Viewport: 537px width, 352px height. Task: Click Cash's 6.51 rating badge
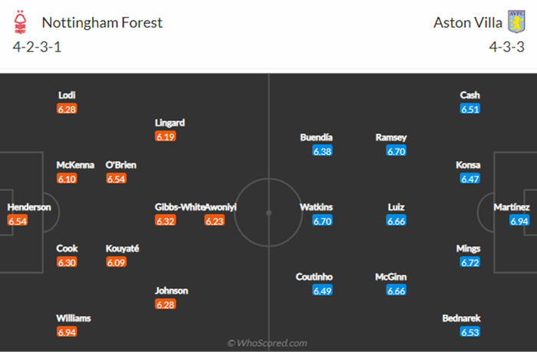469,109
